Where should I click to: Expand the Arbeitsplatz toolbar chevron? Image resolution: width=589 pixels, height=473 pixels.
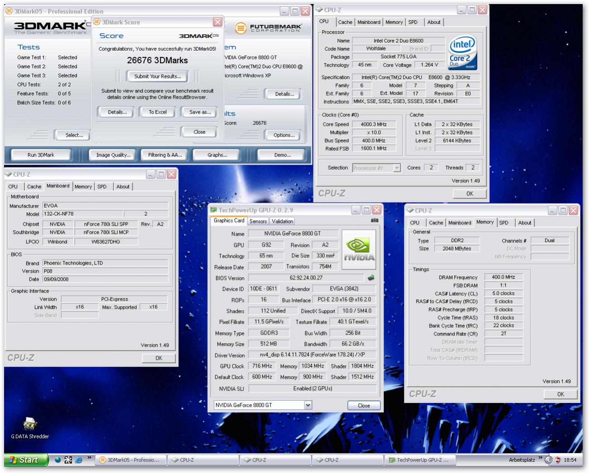click(x=540, y=458)
